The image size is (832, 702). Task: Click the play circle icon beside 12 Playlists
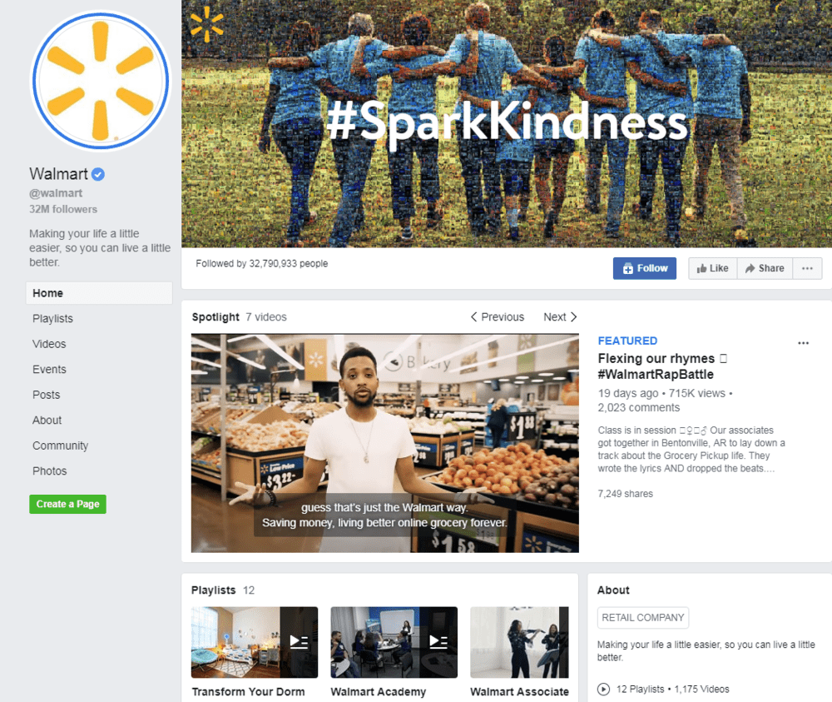(604, 690)
